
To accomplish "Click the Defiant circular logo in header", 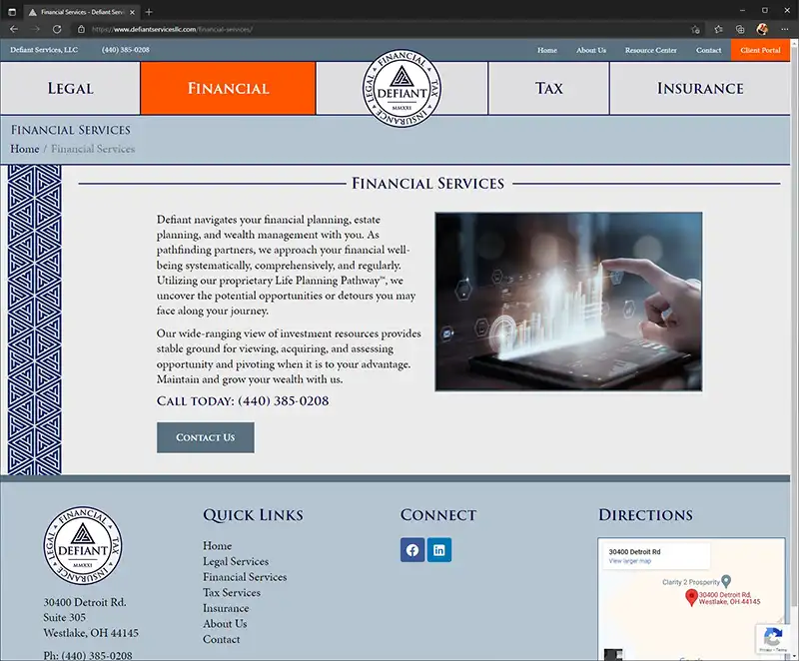I will (402, 89).
